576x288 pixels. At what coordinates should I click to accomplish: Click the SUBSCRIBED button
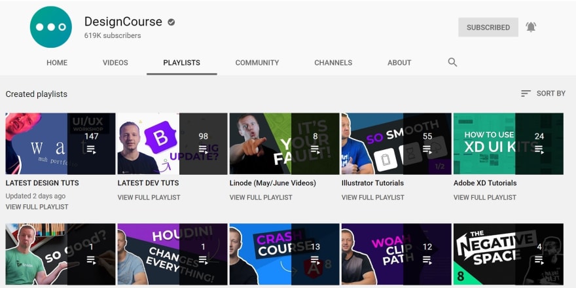coord(488,27)
